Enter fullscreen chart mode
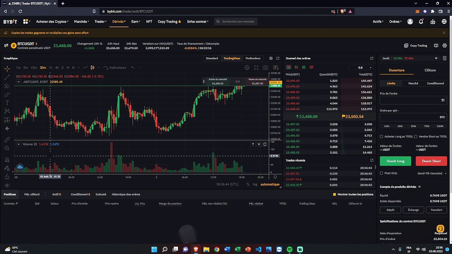Screen dimensions: 452x254 tap(256, 67)
